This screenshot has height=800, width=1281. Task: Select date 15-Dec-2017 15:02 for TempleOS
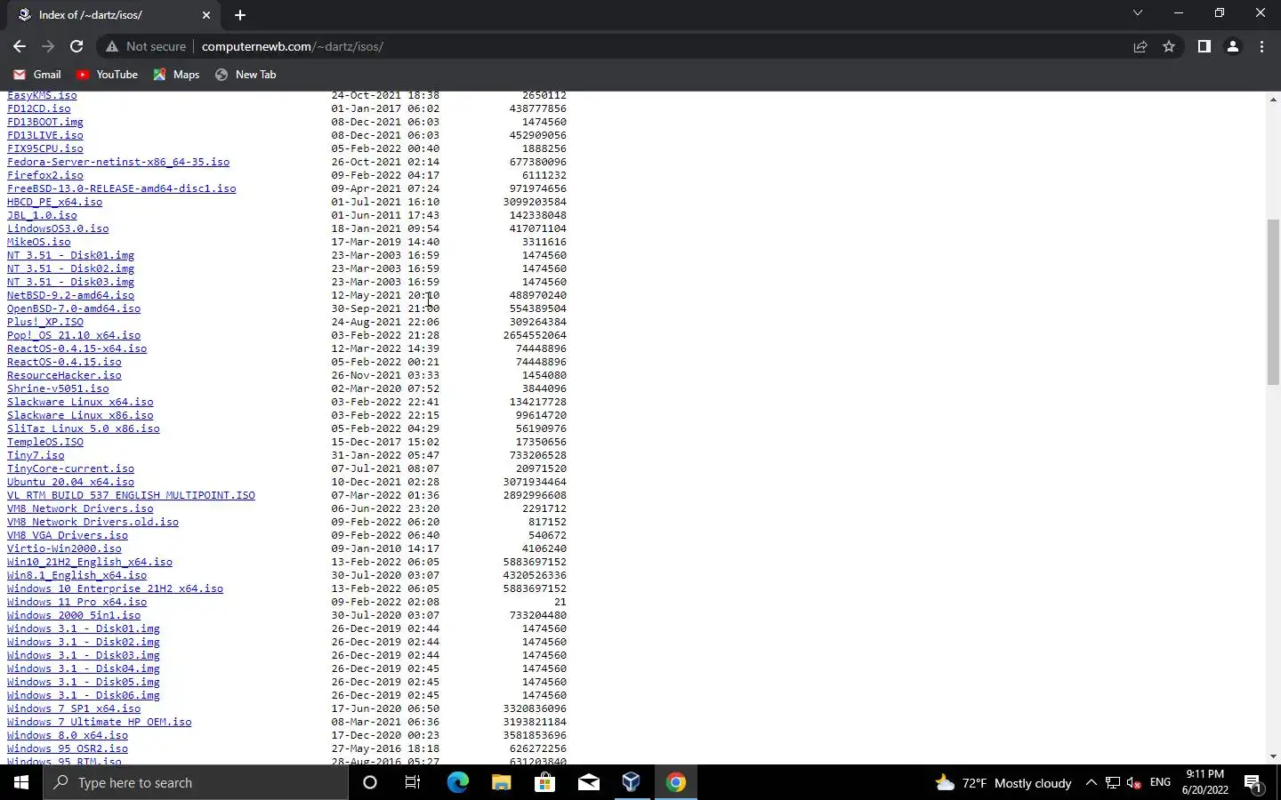[385, 442]
